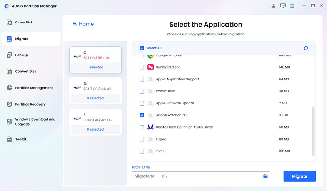This screenshot has width=327, height=191.
Task: Click '0 selected' under drive D:
Action: click(95, 98)
